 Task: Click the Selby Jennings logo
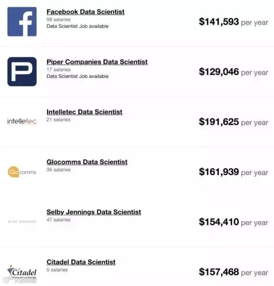[22, 222]
